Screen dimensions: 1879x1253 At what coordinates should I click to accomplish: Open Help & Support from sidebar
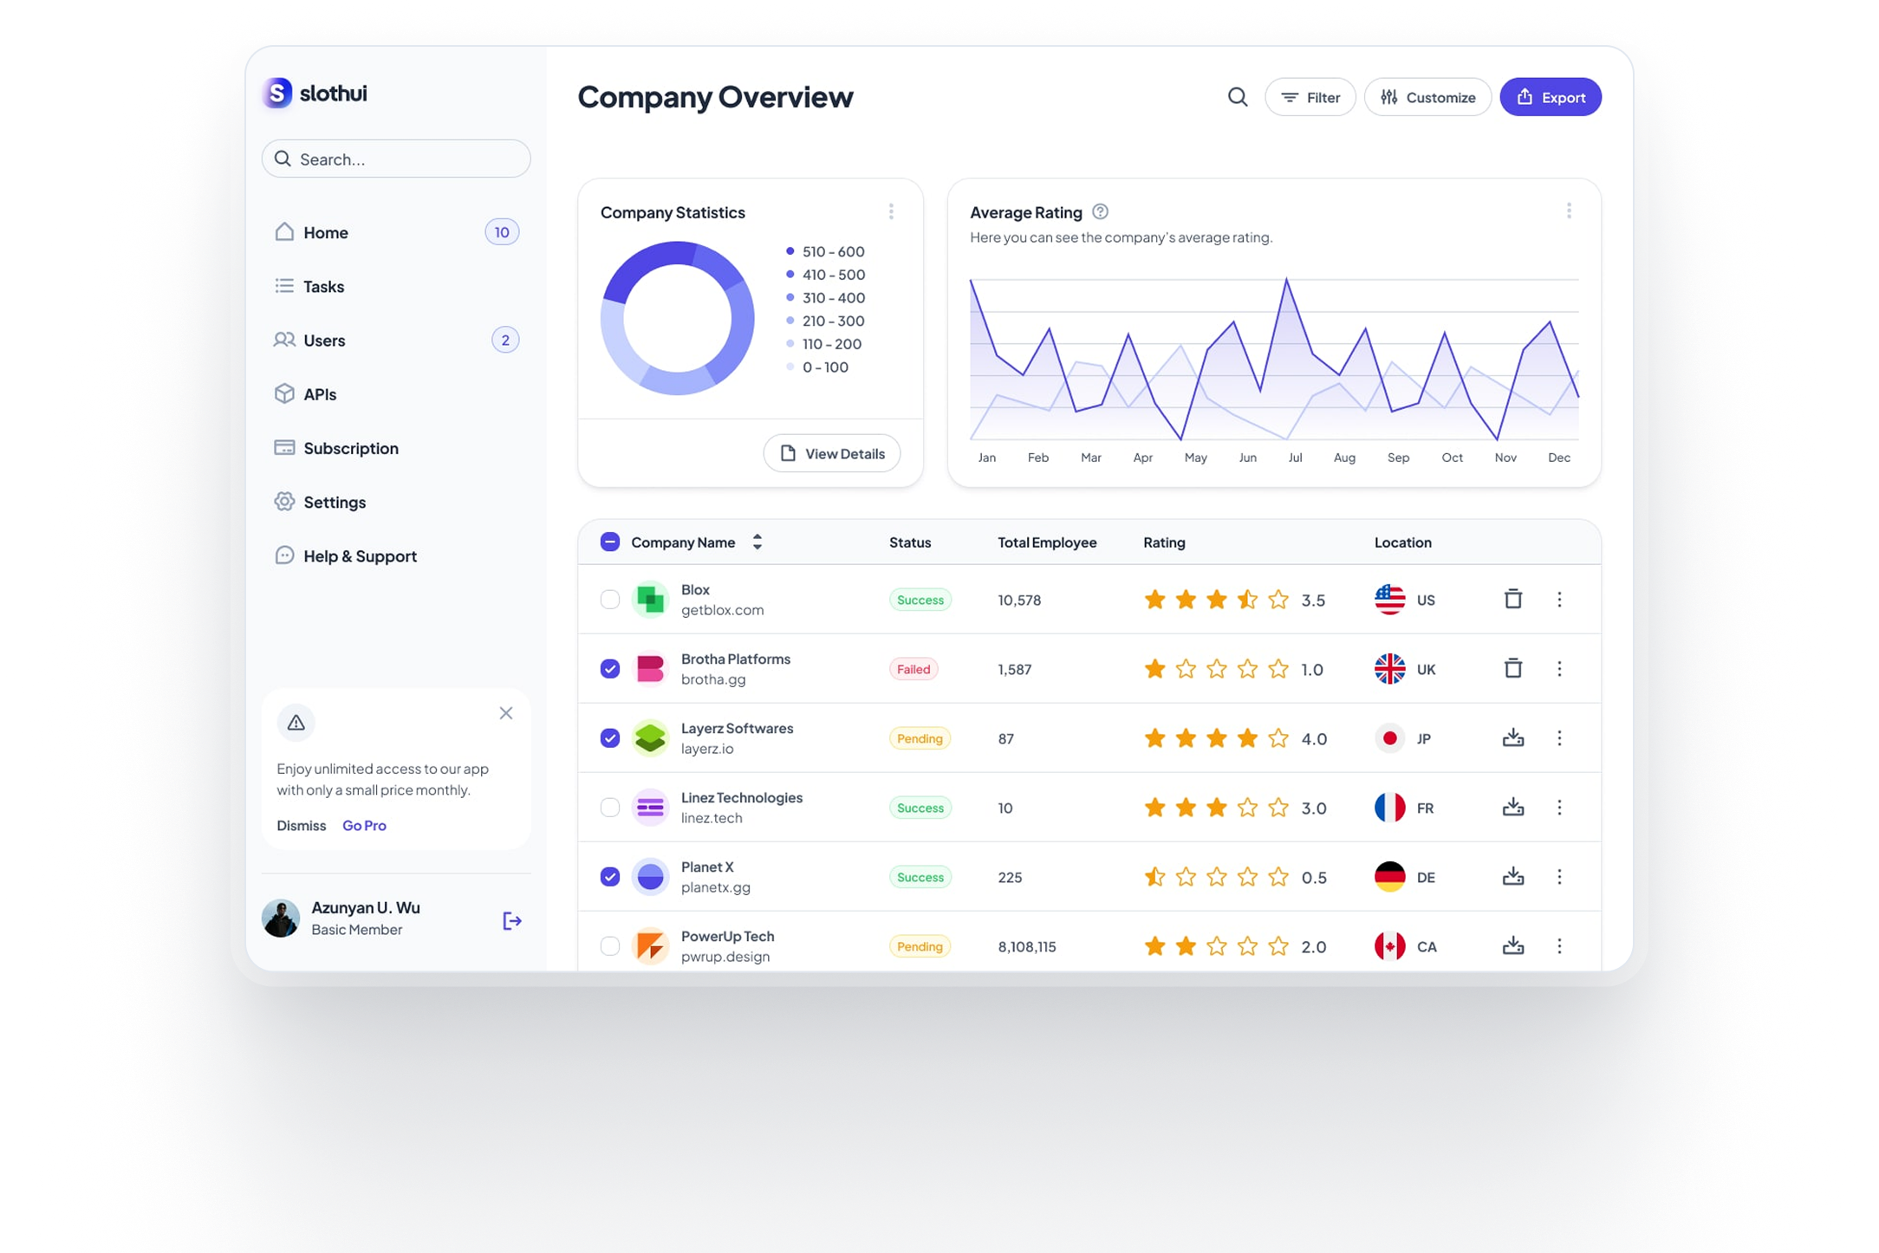(359, 555)
